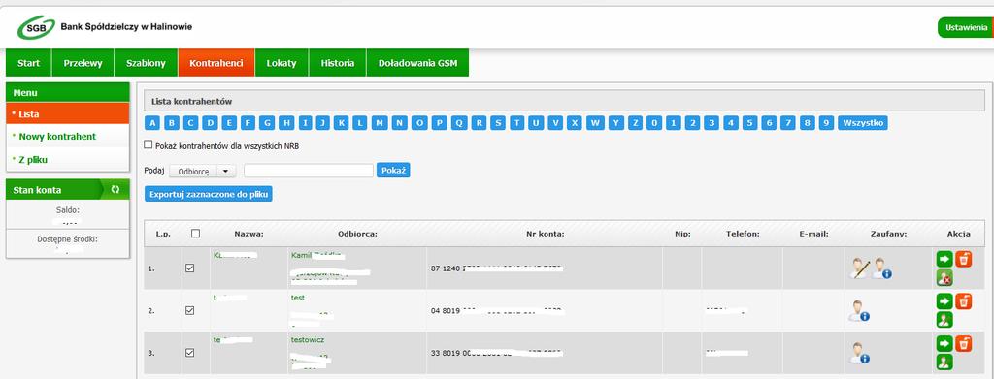Image resolution: width=994 pixels, height=379 pixels.
Task: Filter contractors by letter K
Action: [x=341, y=123]
